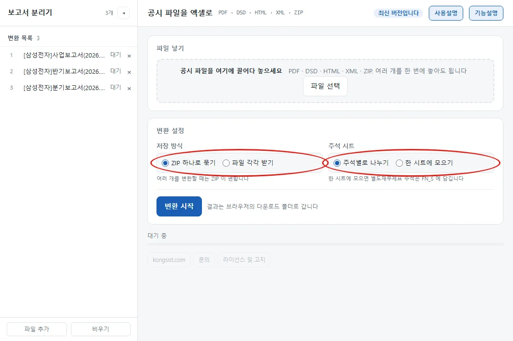Open the 사용설명 guide
The height and width of the screenshot is (341, 513).
[x=446, y=13]
